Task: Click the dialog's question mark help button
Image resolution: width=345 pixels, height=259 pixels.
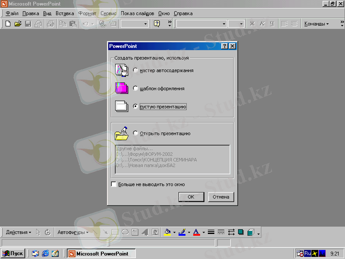Action: pyautogui.click(x=224, y=46)
